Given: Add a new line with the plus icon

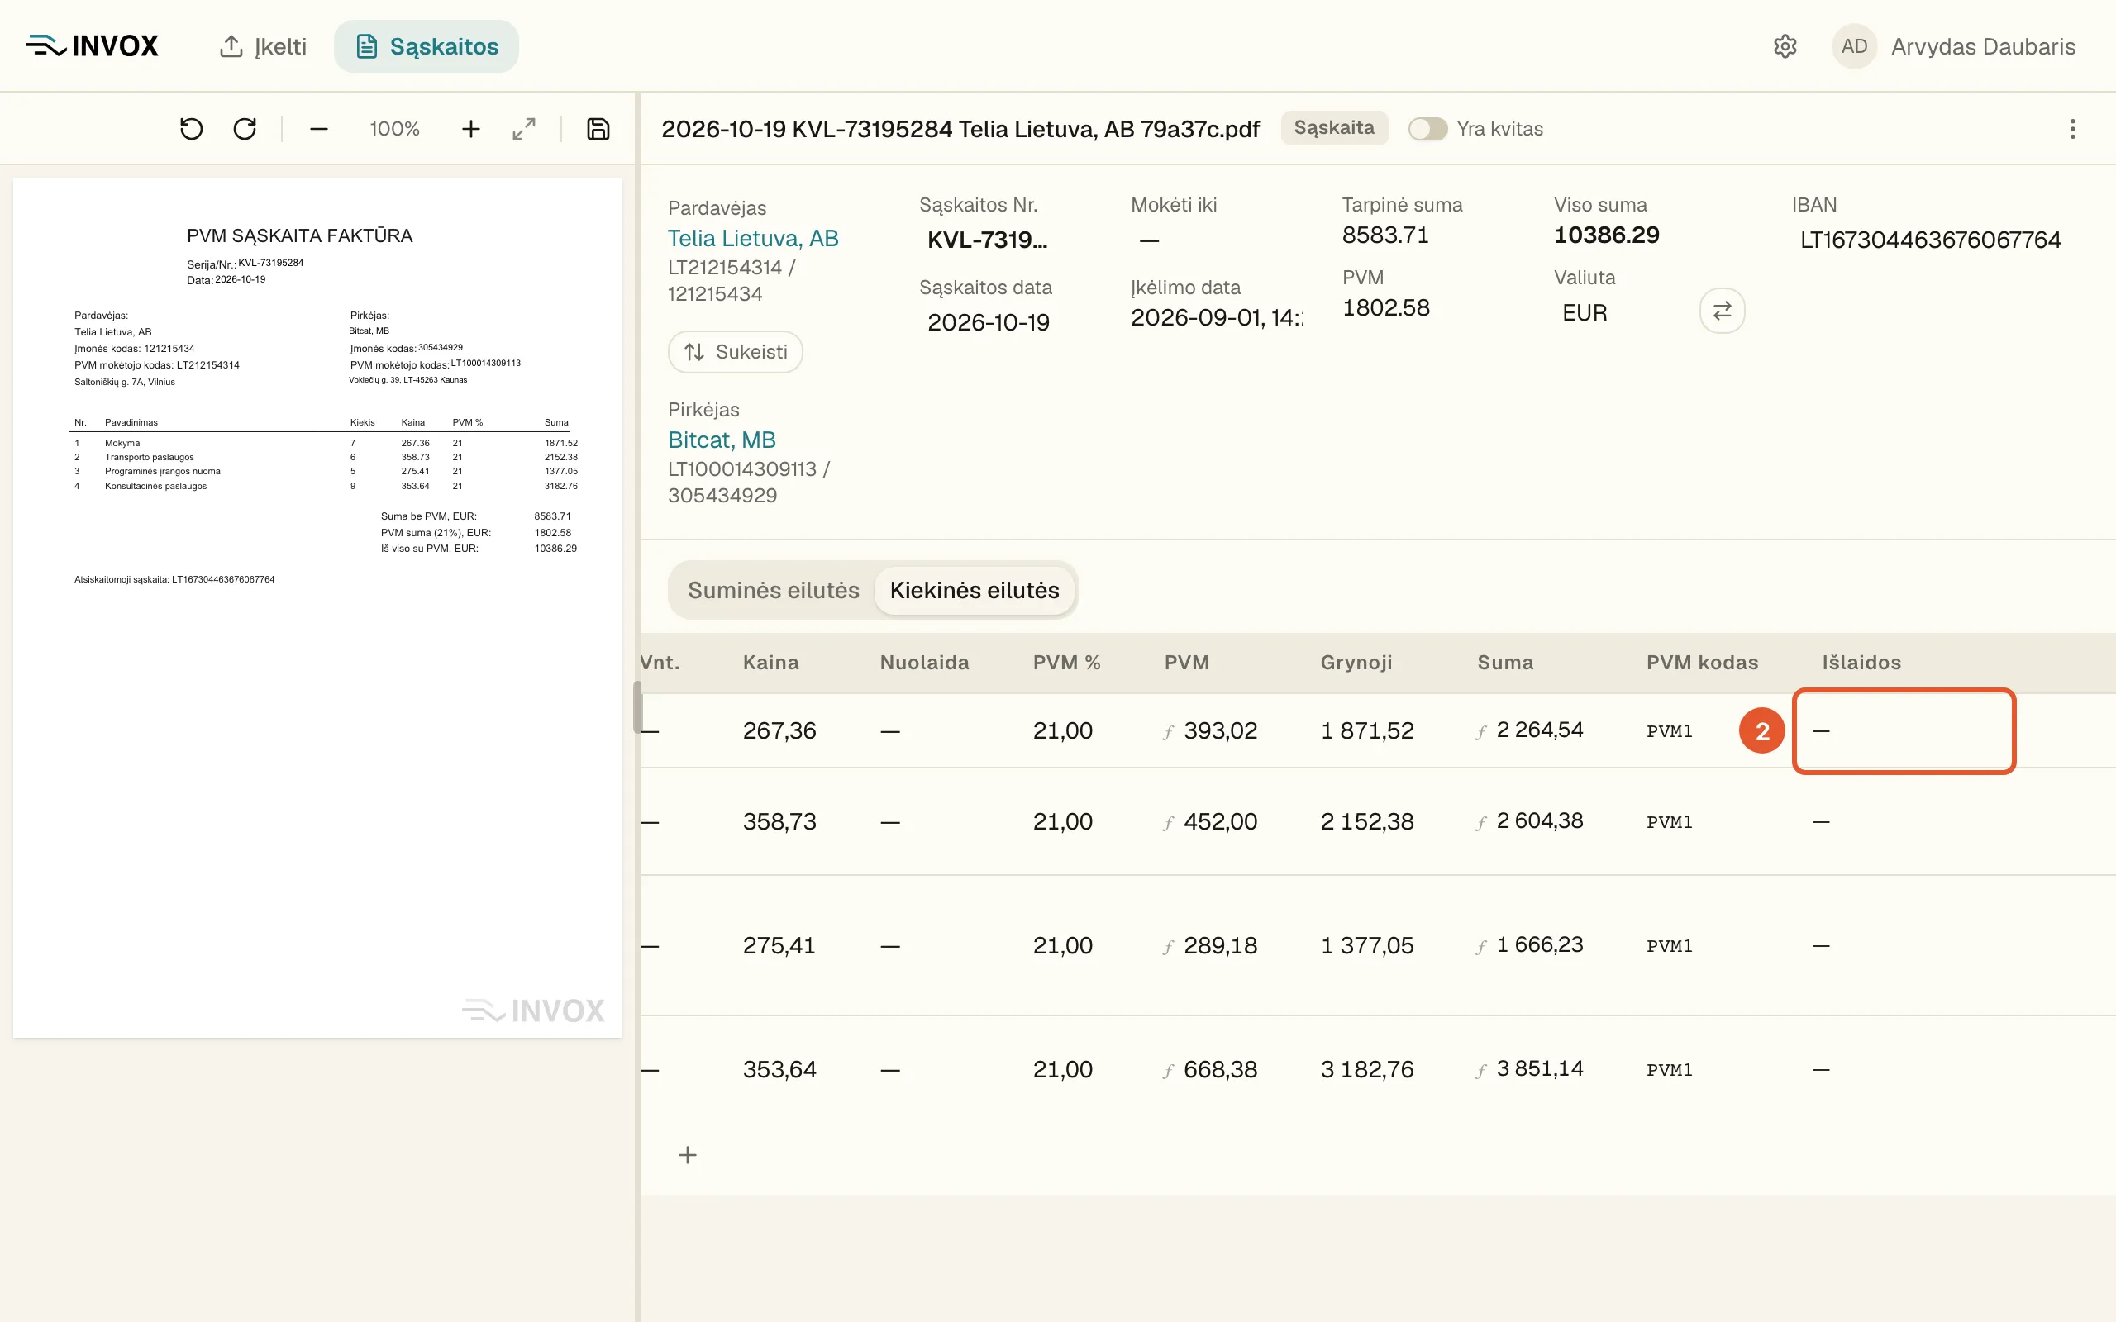Looking at the screenshot, I should (x=689, y=1155).
